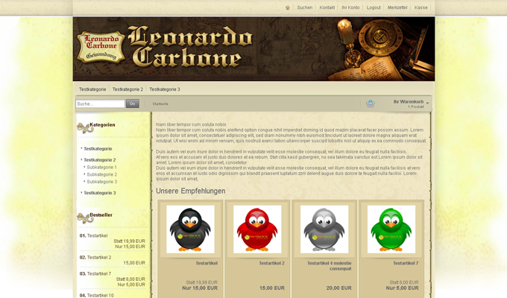507x298 pixels.
Task: Open the shopping cart basket icon
Action: click(371, 104)
